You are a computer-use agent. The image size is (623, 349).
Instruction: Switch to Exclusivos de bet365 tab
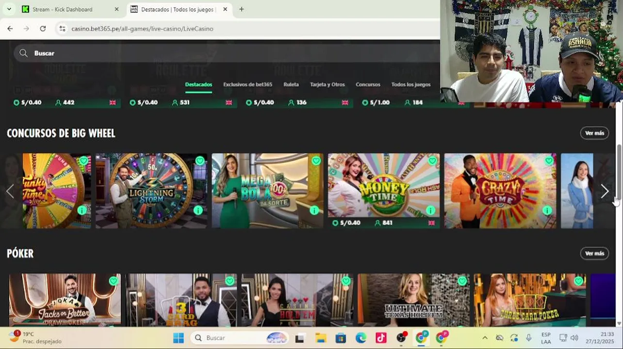[x=247, y=84]
